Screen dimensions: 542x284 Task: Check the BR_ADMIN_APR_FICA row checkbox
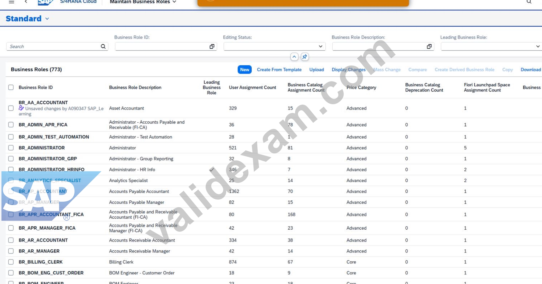[x=11, y=125]
